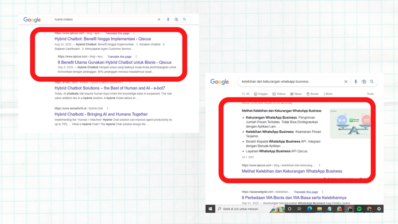Switch to the Videos tab
This screenshot has width=398, height=224.
pos(279,94)
